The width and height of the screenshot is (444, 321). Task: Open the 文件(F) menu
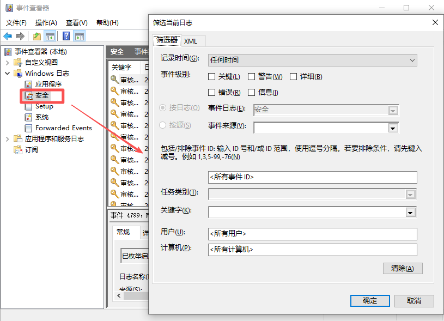[x=16, y=23]
